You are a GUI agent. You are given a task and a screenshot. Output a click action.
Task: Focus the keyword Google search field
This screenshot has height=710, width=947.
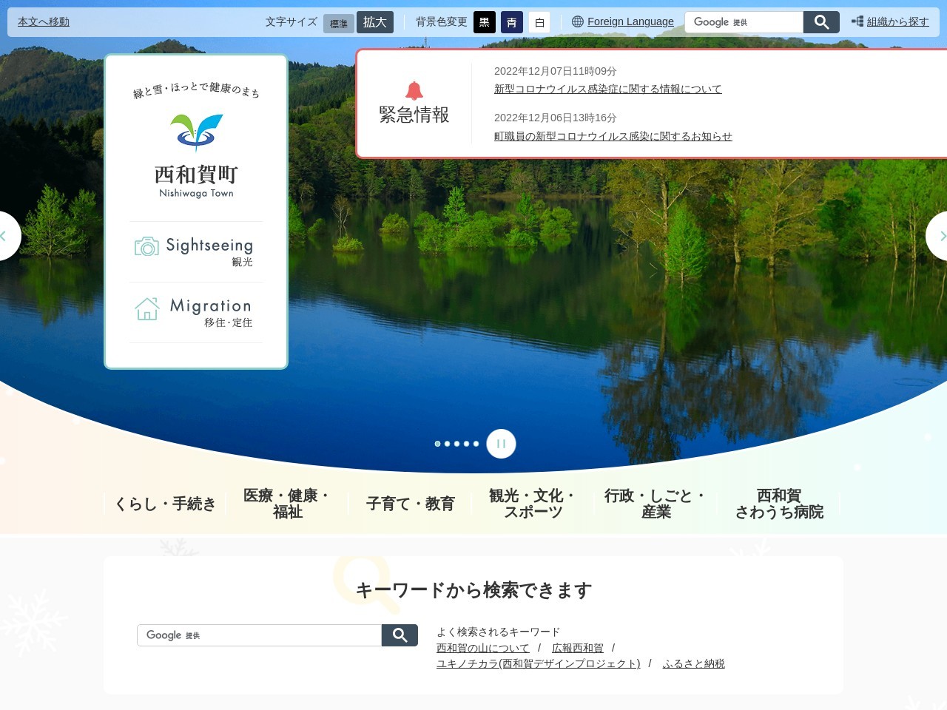point(259,635)
